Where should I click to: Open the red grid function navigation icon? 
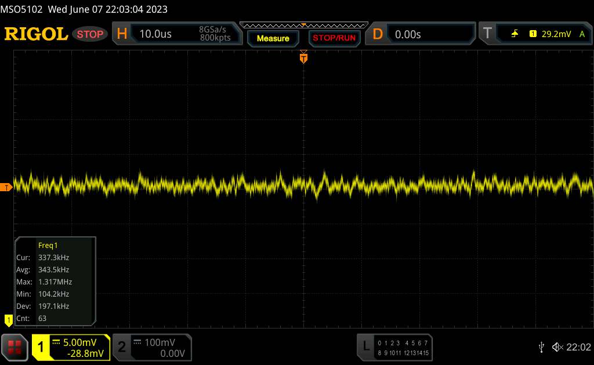point(15,347)
